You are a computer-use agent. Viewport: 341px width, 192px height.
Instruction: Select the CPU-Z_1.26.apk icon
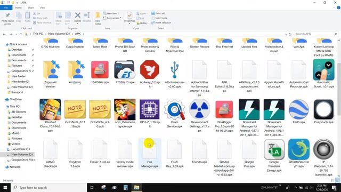(150, 109)
